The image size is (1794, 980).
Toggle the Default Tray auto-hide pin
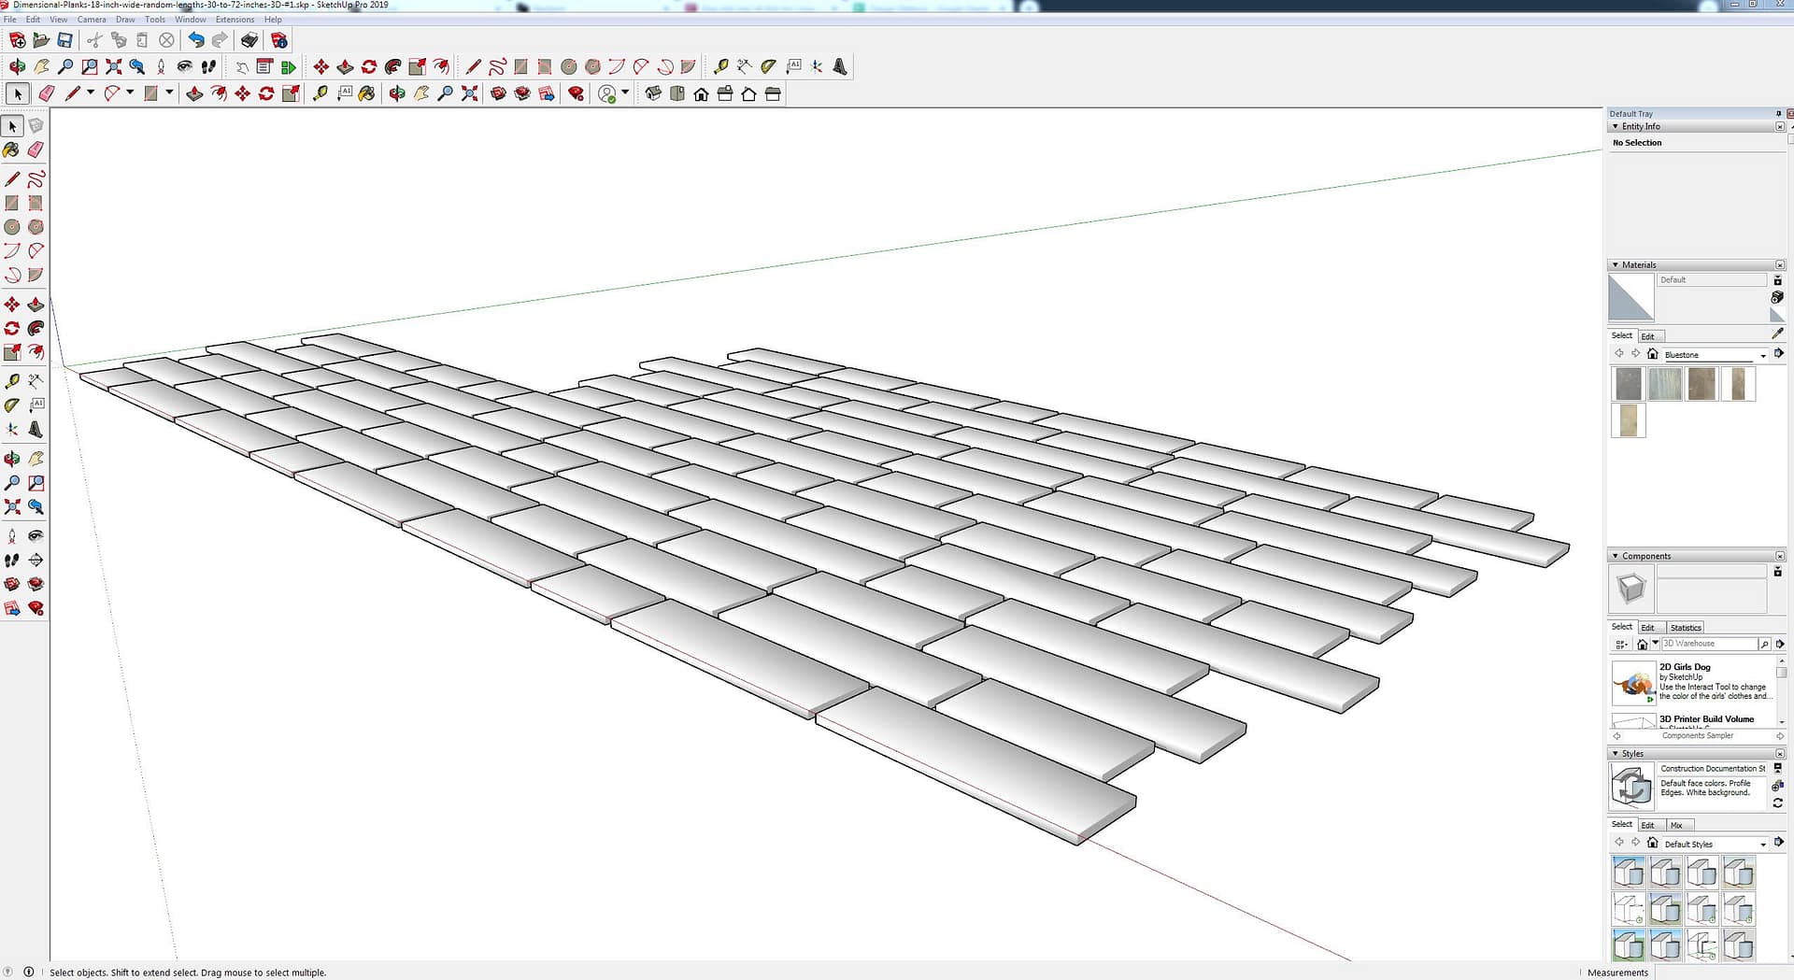(1778, 114)
